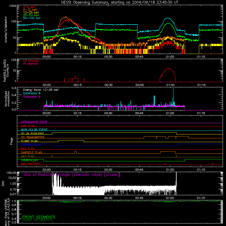Click the Mon. Rate LIVETIME axis label
Screen dimensions: 226x226
[7, 212]
